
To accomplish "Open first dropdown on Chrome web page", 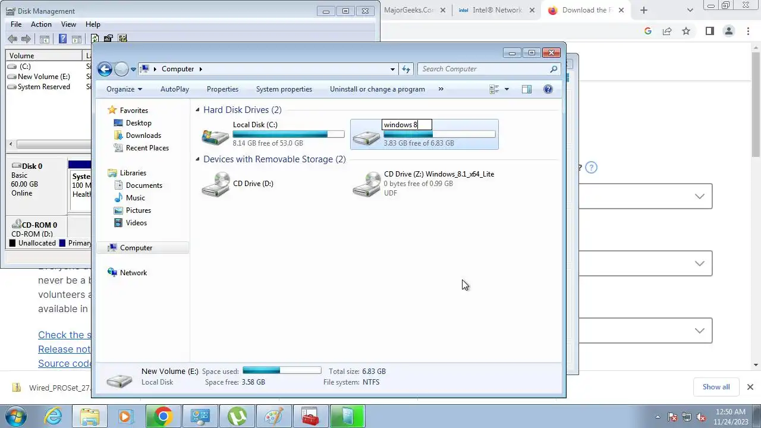I will point(645,196).
